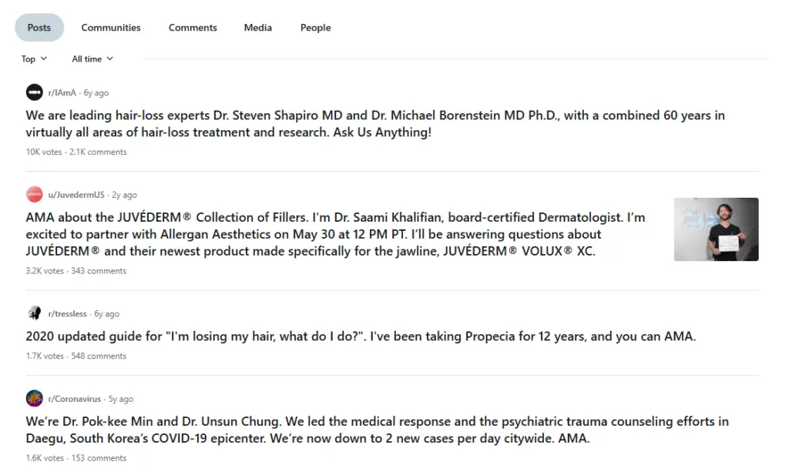
Task: Open the All time filter dropdown
Action: coord(92,59)
